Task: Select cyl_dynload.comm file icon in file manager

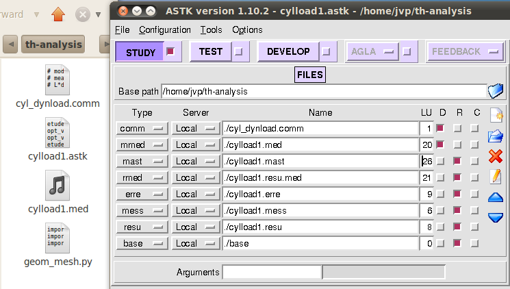Action: pyautogui.click(x=58, y=79)
